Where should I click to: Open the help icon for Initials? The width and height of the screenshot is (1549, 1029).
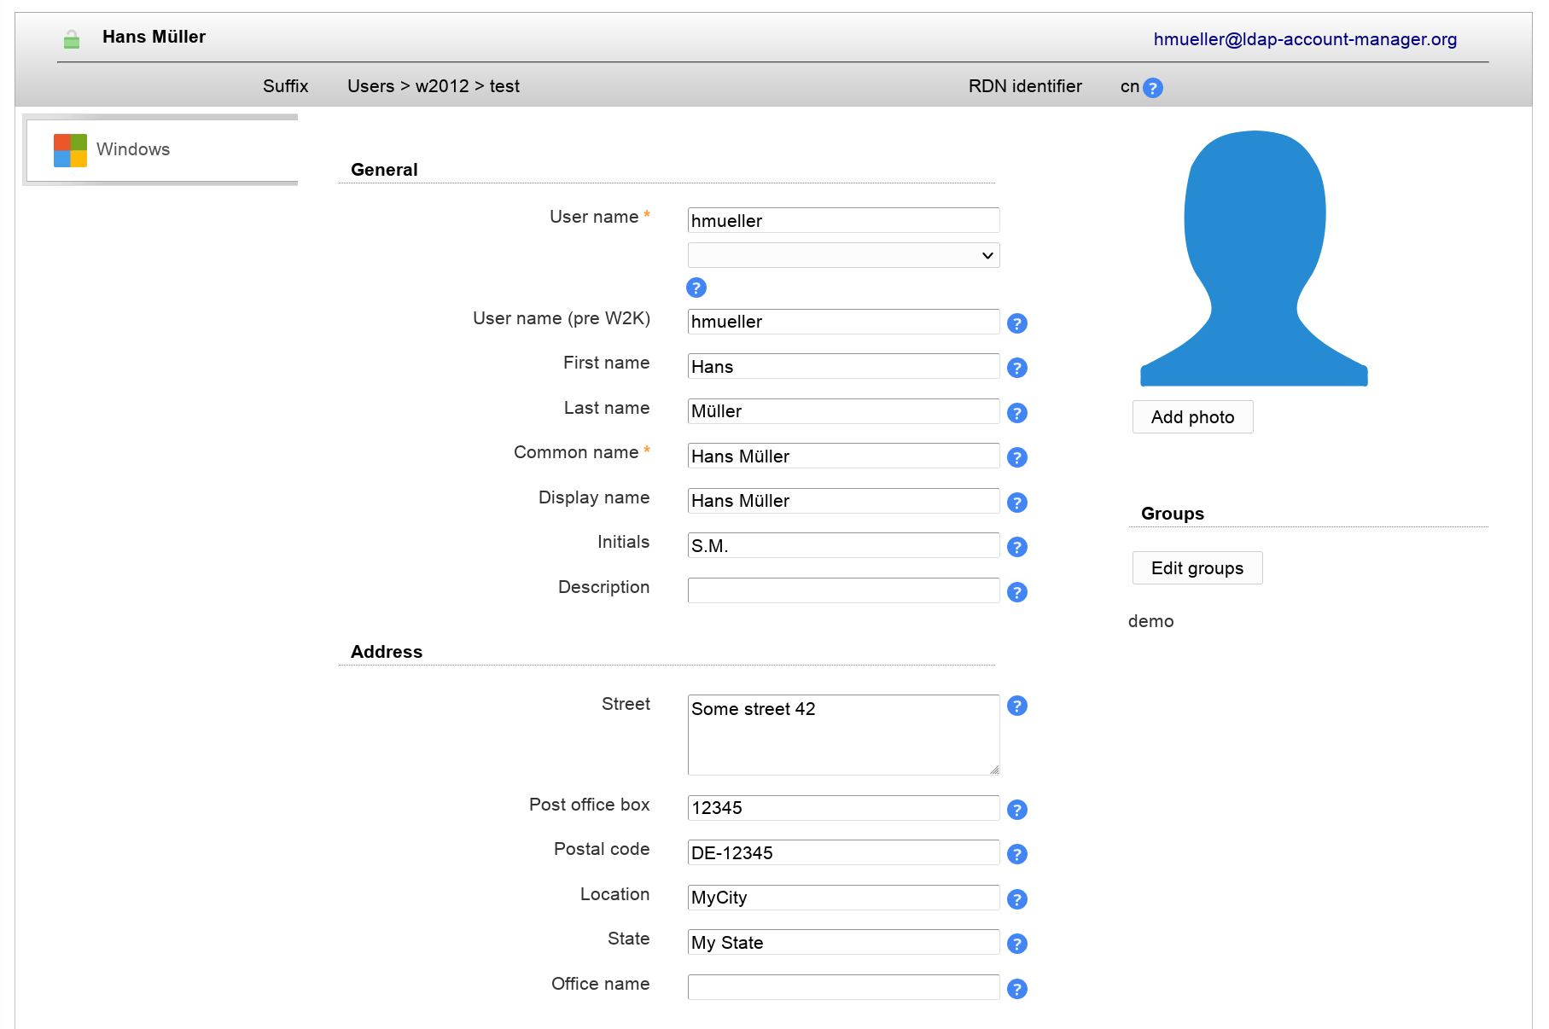pyautogui.click(x=1016, y=547)
